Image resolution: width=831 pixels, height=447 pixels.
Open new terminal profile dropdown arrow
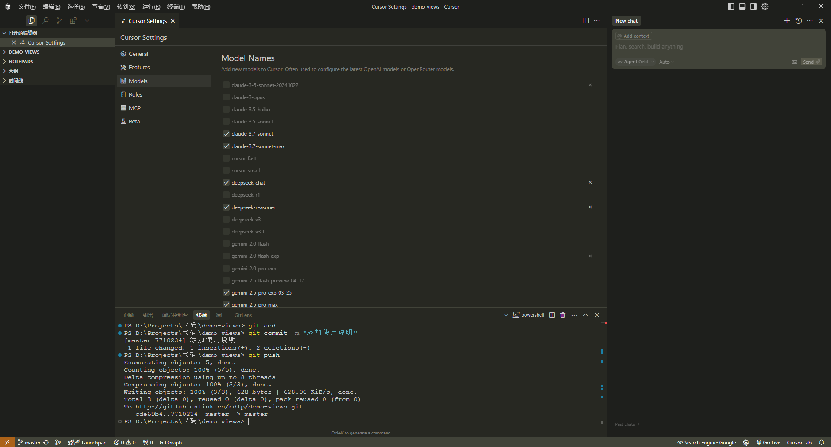tap(506, 315)
